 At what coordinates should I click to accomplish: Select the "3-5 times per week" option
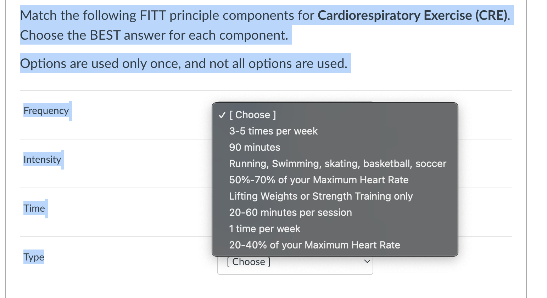click(x=273, y=131)
